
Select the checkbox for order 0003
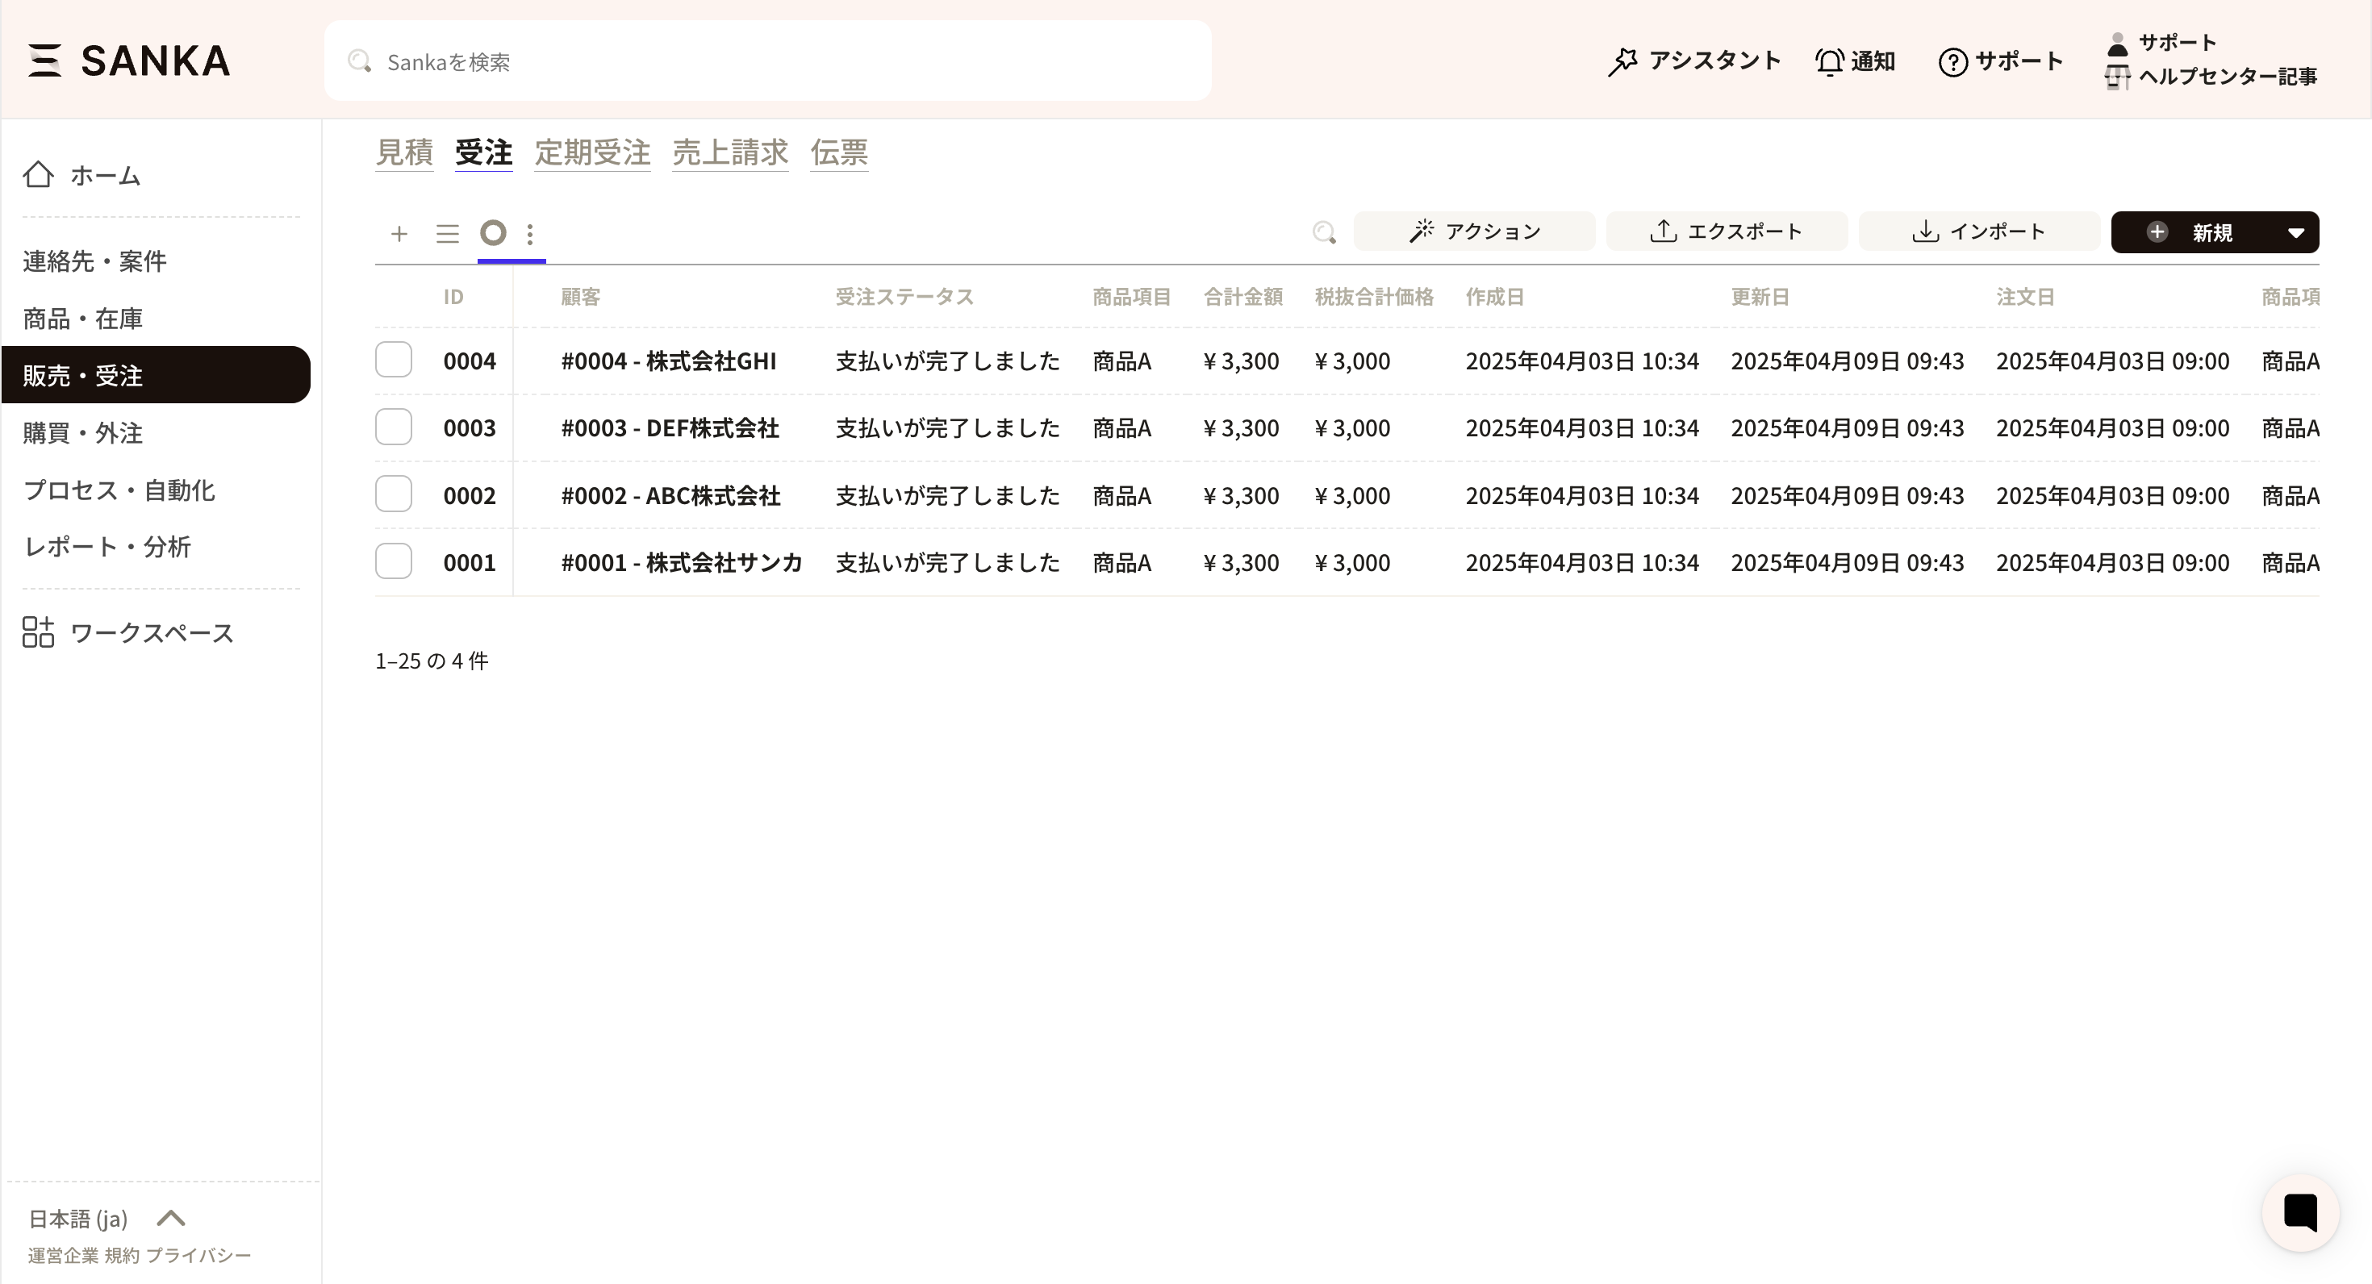[393, 427]
